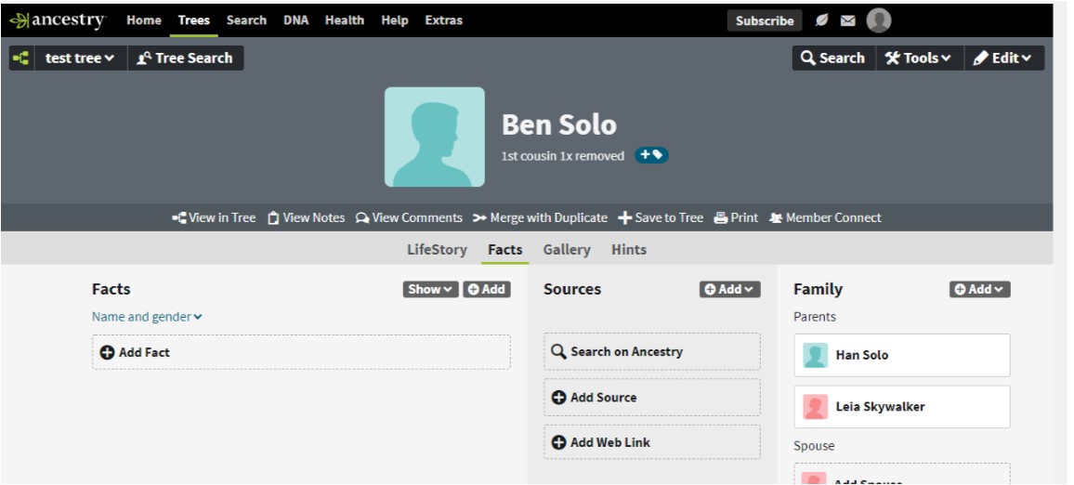The image size is (1074, 485).
Task: Expand the Add dropdown in Sources
Action: click(x=730, y=289)
